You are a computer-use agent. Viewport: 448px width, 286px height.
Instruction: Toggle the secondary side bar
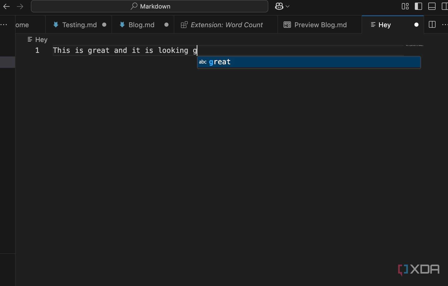point(445,6)
